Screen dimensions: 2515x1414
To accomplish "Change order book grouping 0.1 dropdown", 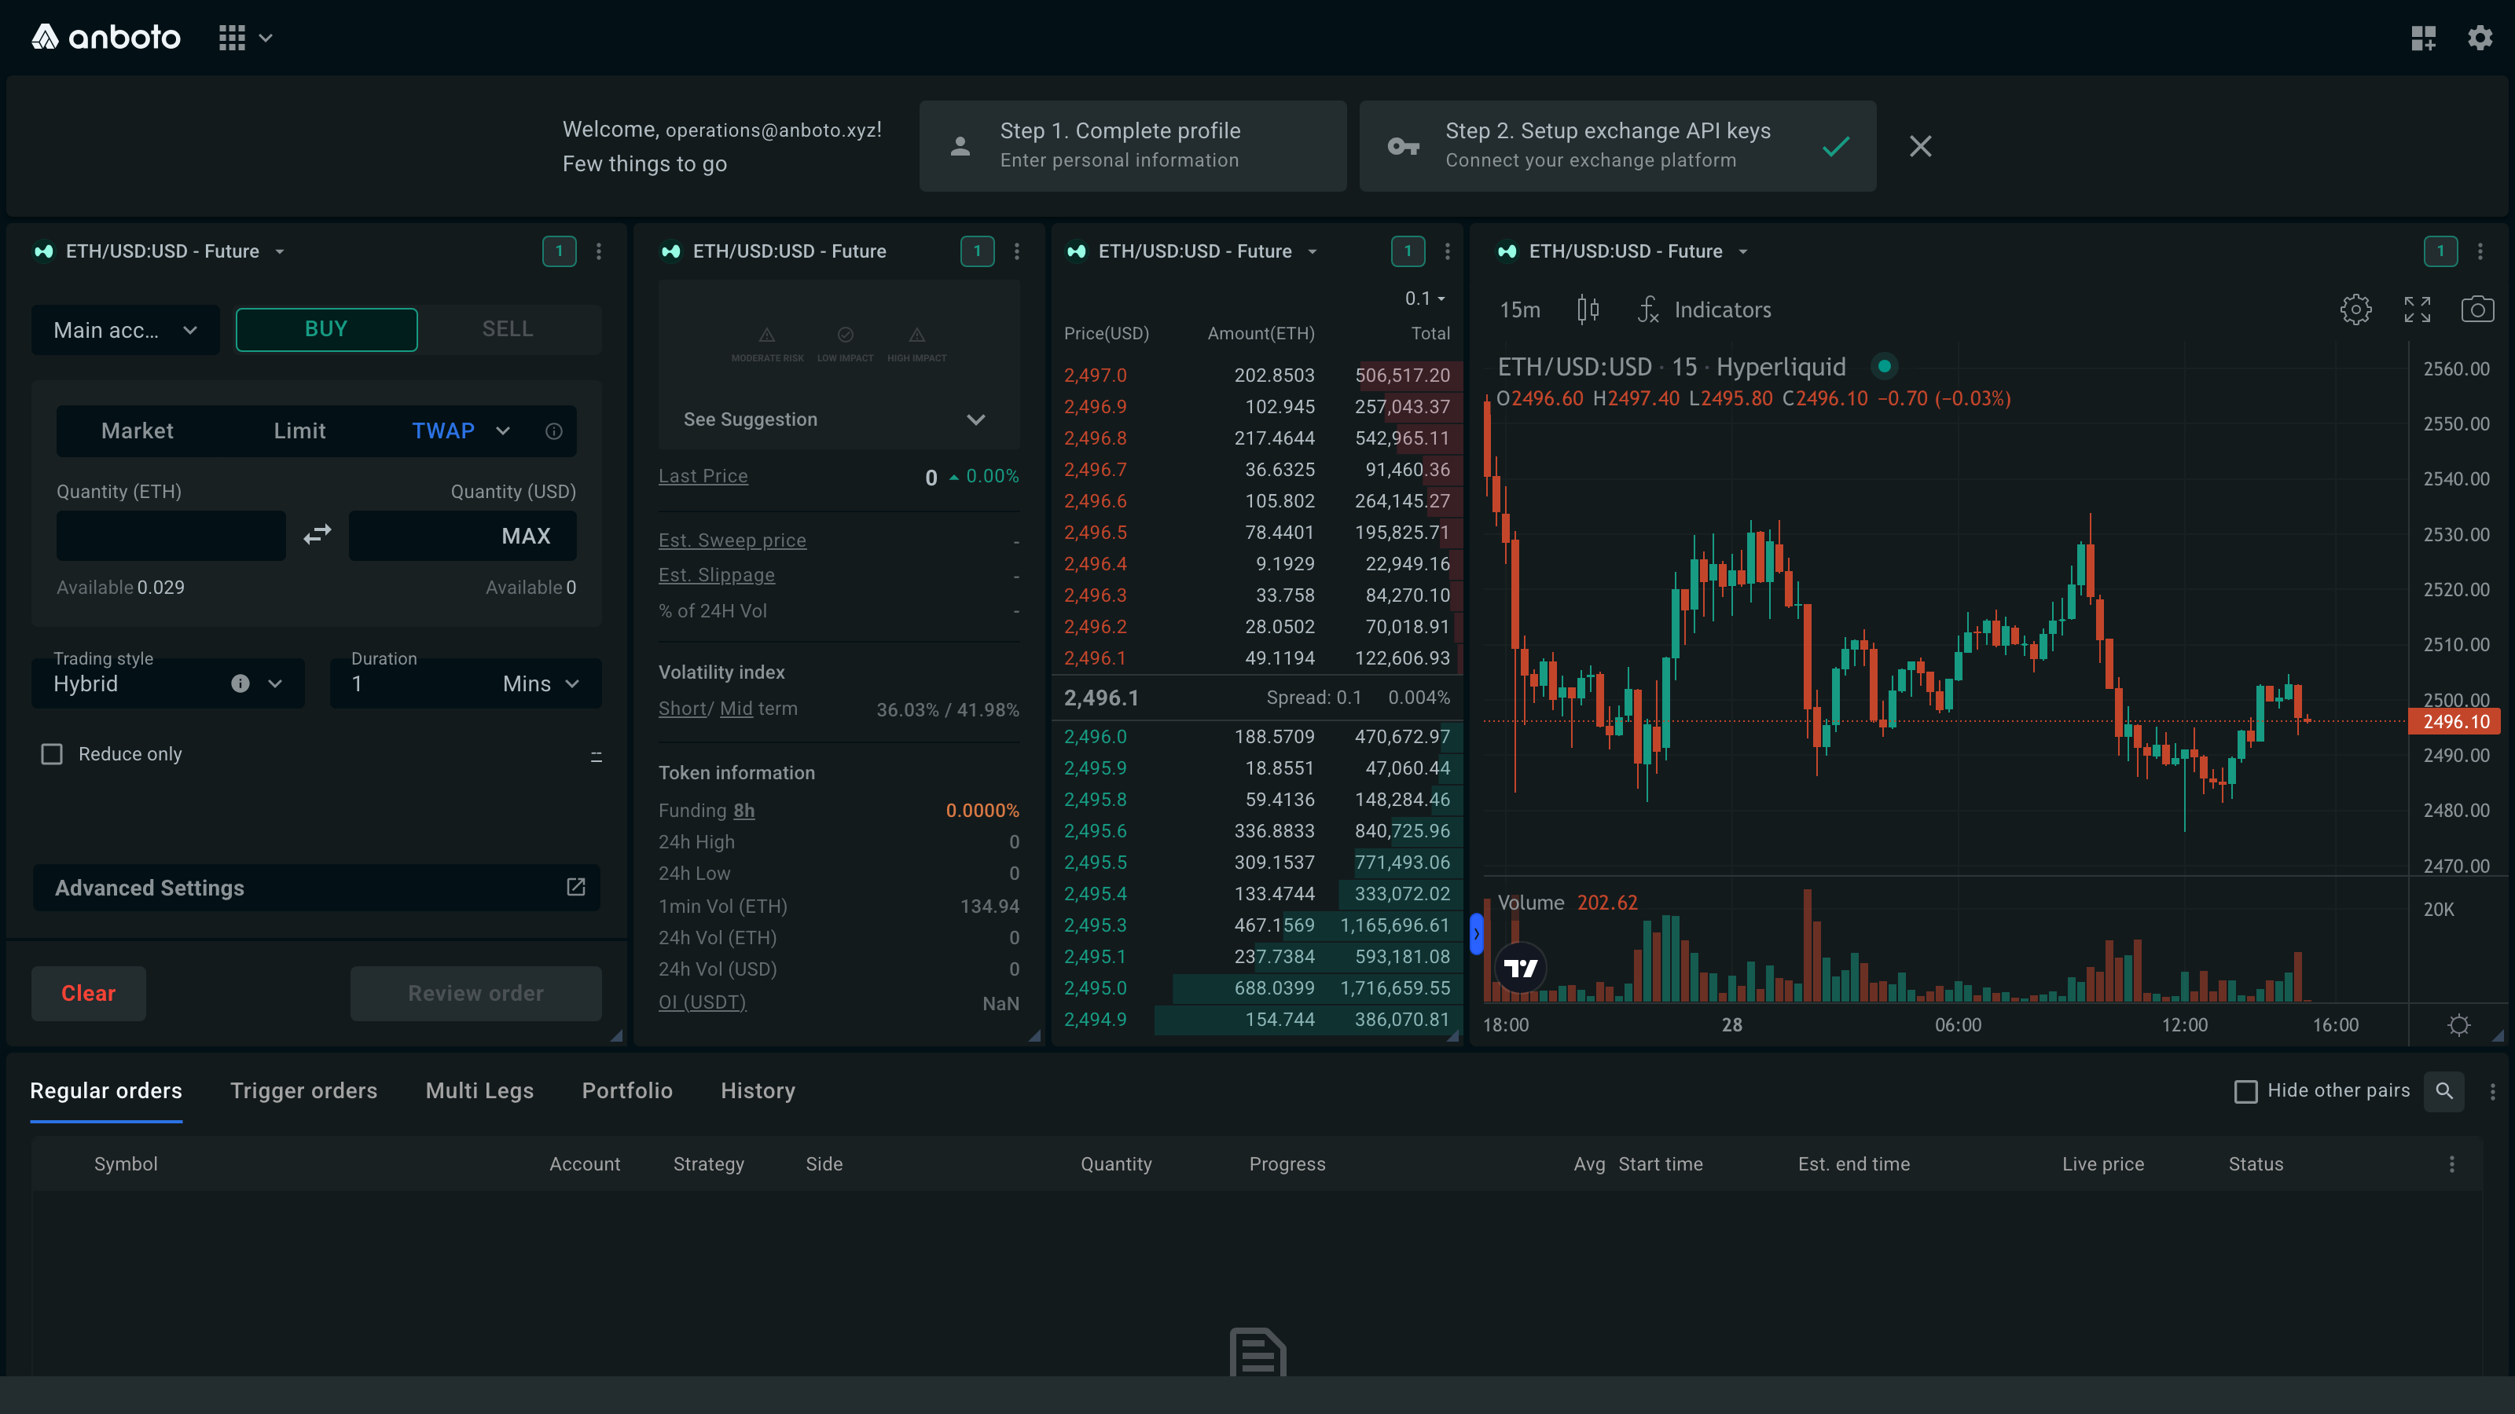I will point(1424,299).
